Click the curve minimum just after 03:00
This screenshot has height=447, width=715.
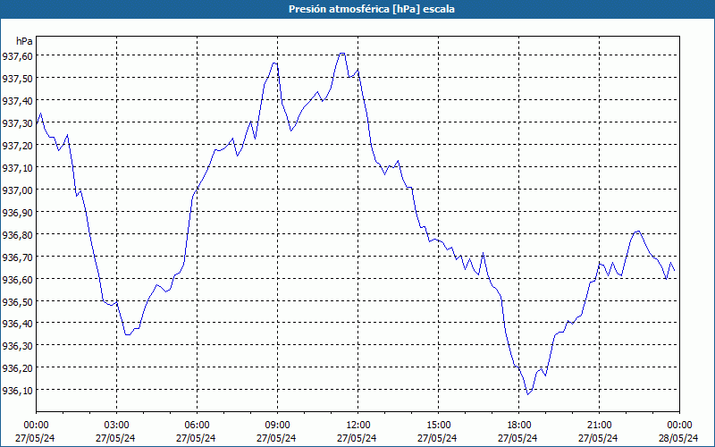[128, 334]
